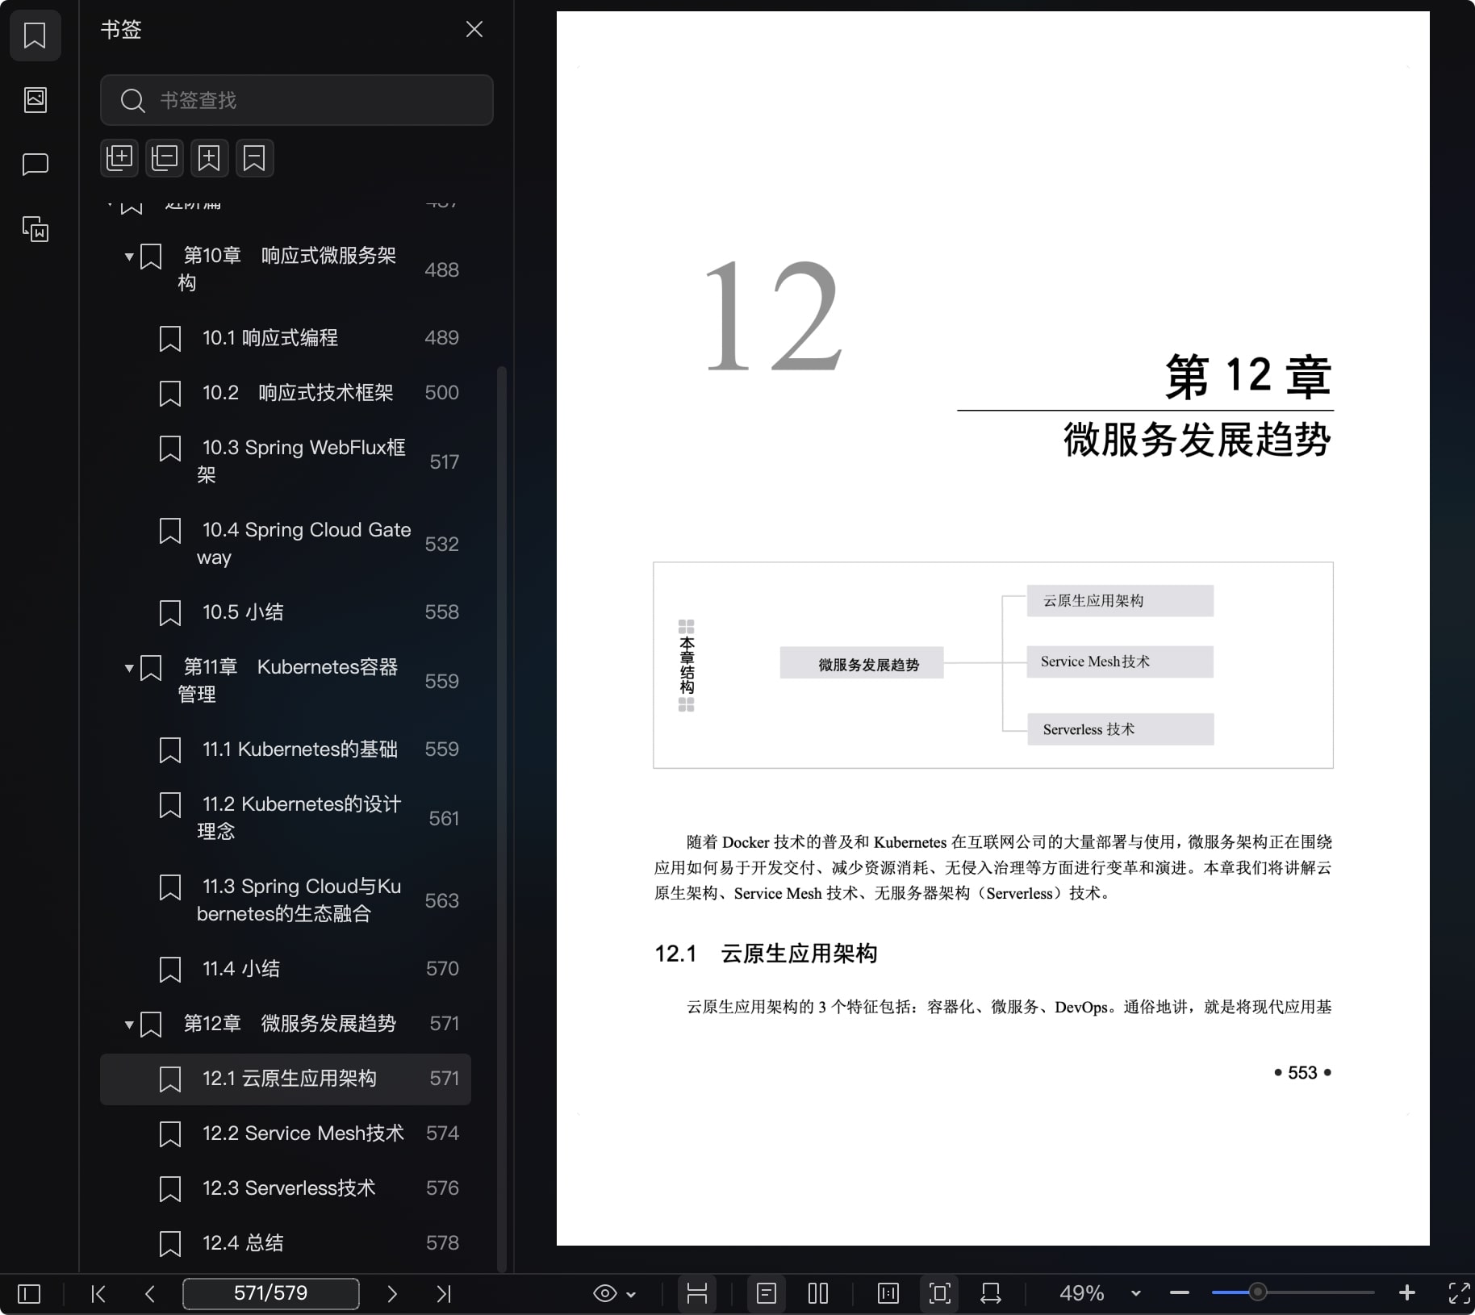The image size is (1475, 1315).
Task: Go to bookmark 11.3 Spring Cloud与Kubernetes的生态融合
Action: pyautogui.click(x=286, y=900)
